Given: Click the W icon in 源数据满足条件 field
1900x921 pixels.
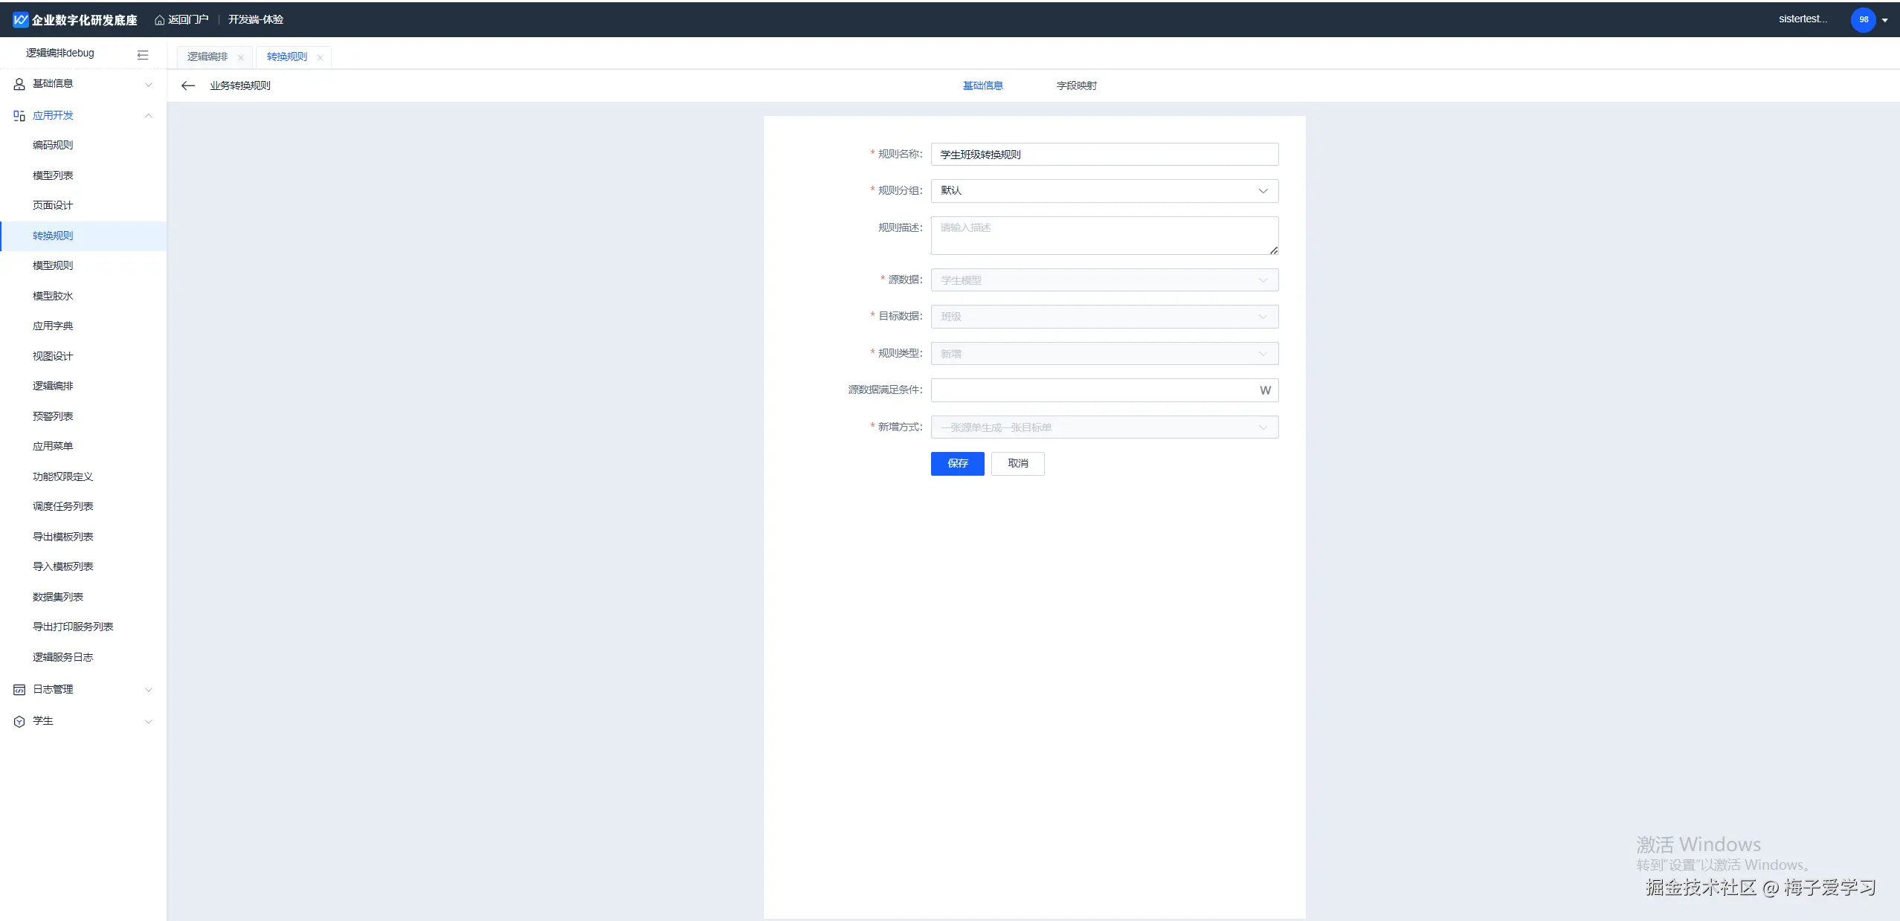Looking at the screenshot, I should pos(1265,391).
